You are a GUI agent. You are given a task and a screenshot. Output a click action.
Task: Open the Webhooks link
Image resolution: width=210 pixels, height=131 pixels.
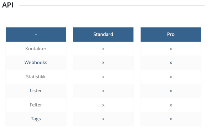[x=36, y=63]
